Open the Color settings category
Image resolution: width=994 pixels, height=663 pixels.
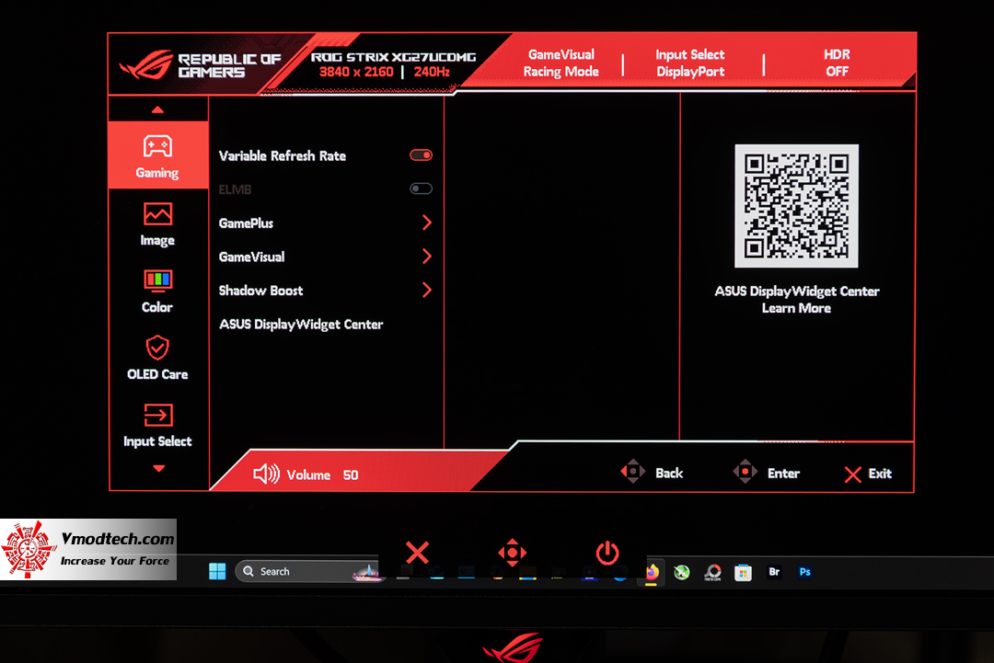[157, 291]
